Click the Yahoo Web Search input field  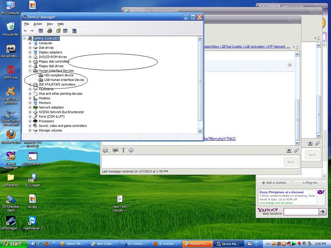(301, 211)
